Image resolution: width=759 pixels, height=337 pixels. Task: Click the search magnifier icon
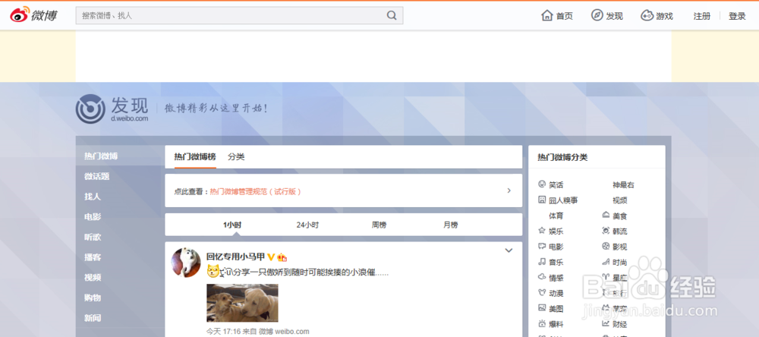pyautogui.click(x=392, y=15)
